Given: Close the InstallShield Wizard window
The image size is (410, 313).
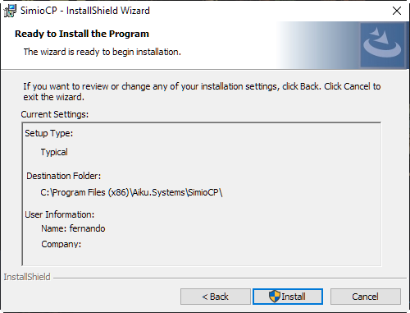Looking at the screenshot, I should 397,11.
